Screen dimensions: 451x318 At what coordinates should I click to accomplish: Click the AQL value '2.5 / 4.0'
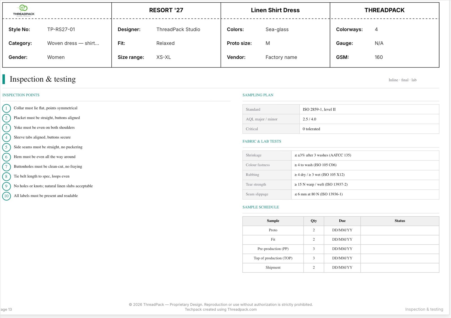coord(309,119)
